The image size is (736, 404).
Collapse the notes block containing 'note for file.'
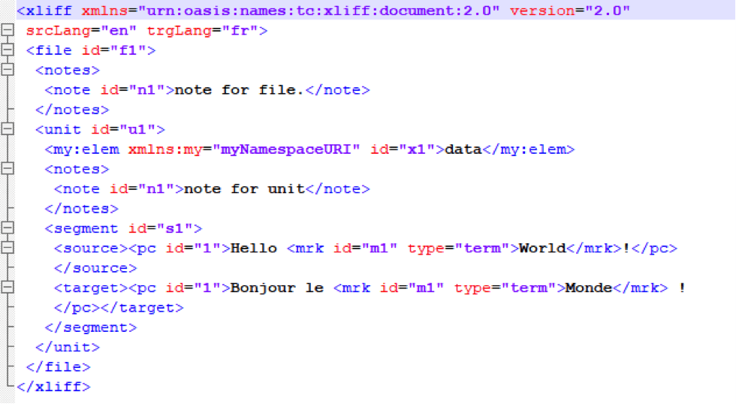click(x=8, y=69)
